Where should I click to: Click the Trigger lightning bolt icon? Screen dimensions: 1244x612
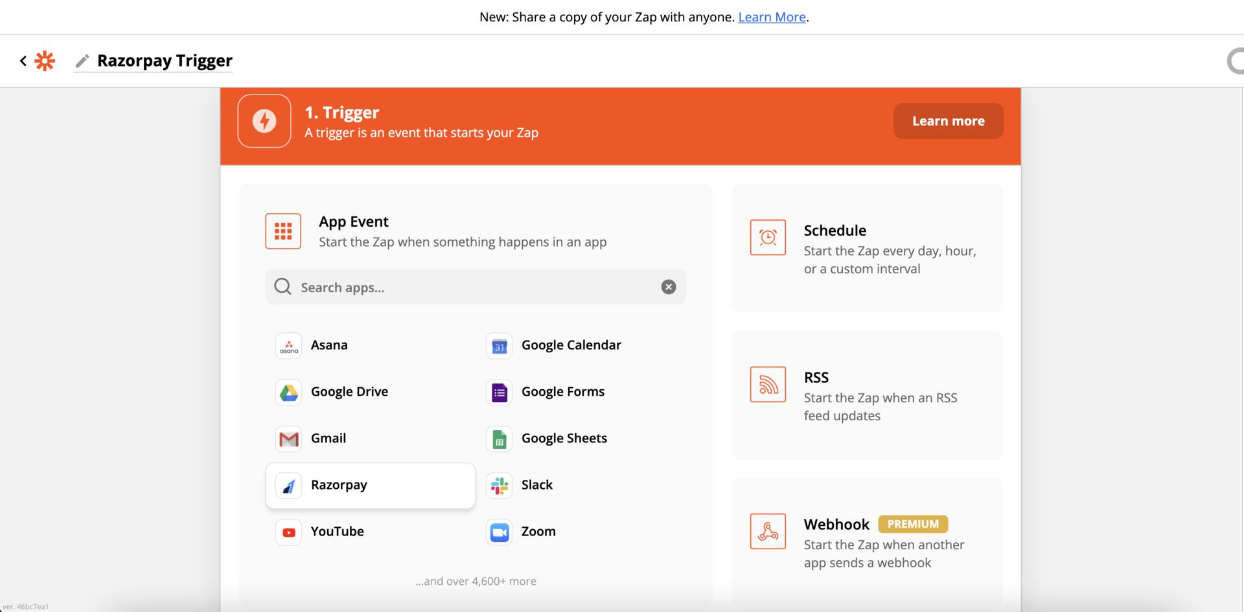coord(264,121)
